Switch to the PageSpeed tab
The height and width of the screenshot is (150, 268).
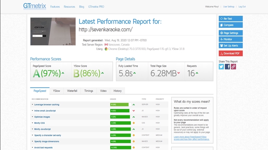coord(40,91)
